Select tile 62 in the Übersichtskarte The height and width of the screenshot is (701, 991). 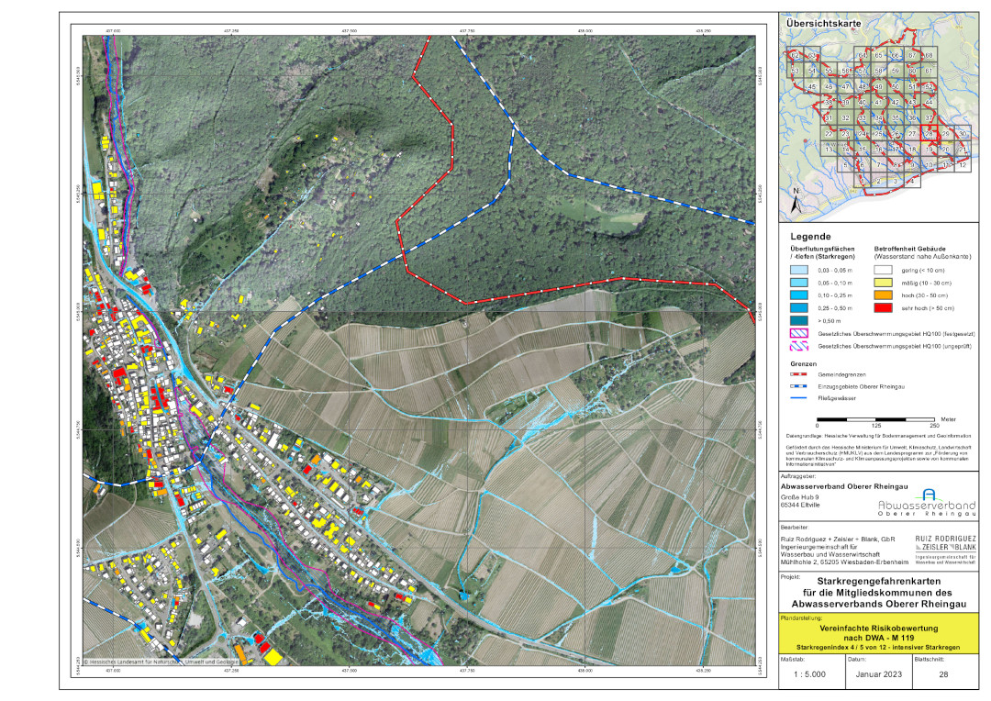pos(795,56)
